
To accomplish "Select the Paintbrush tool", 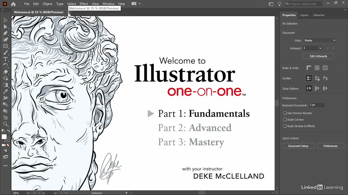I will point(5,53).
